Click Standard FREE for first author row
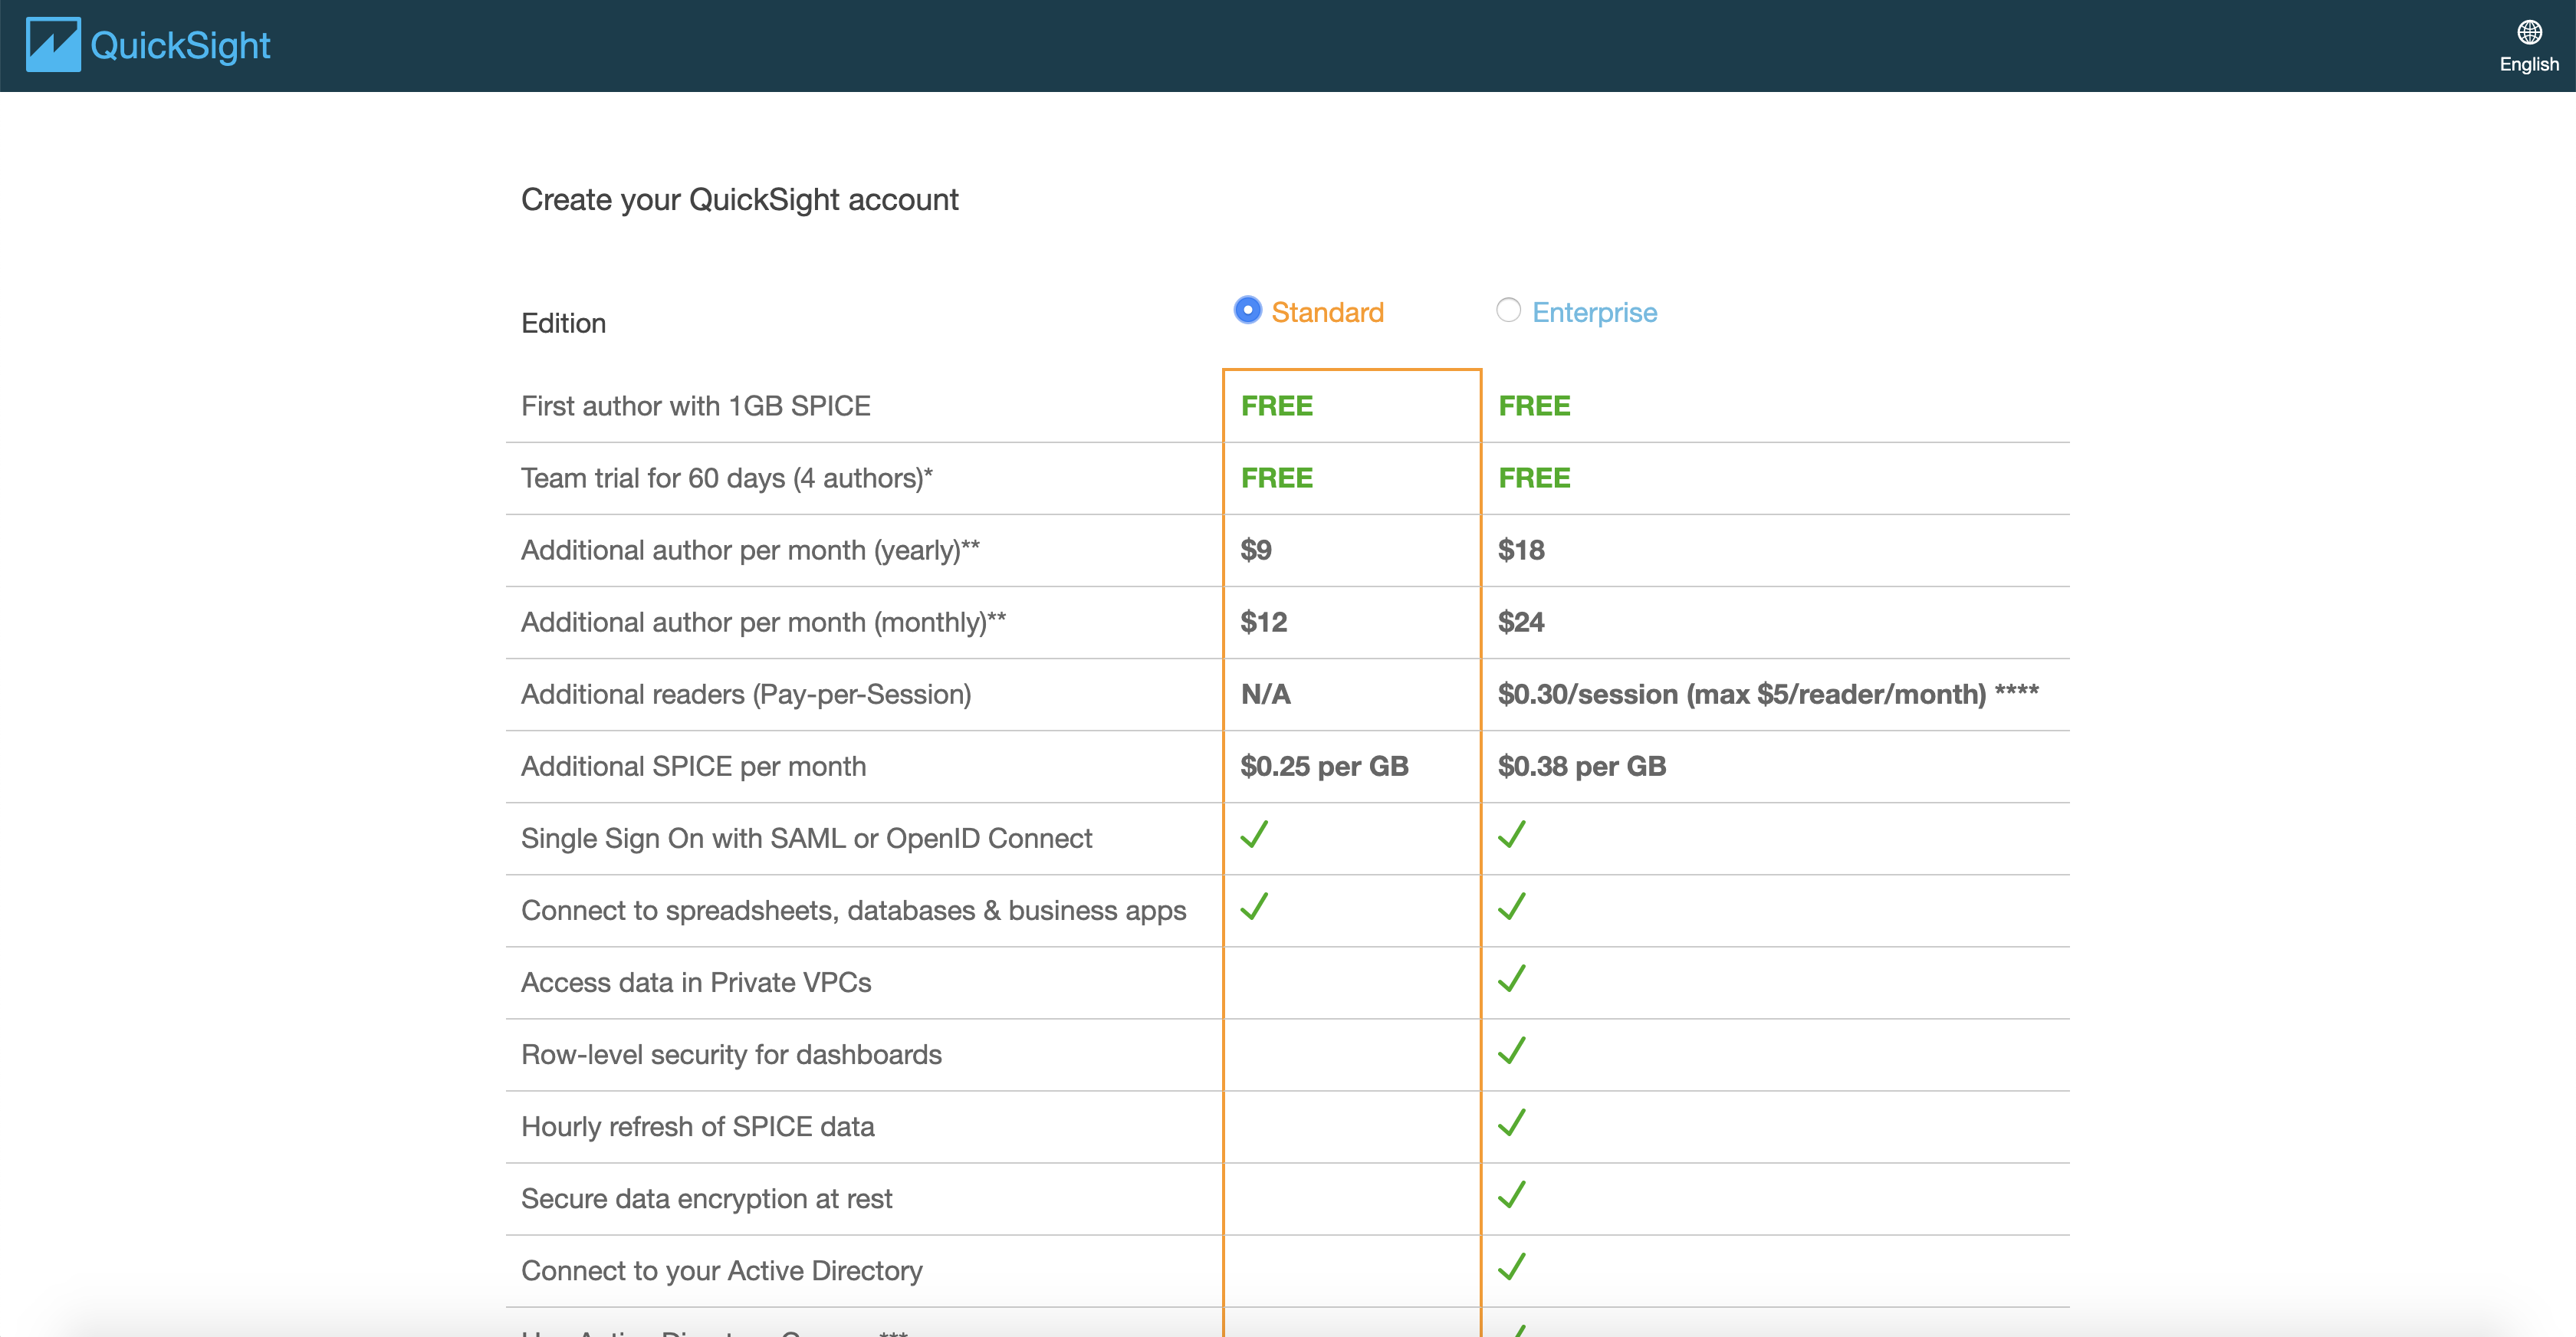The image size is (2576, 1337). point(1277,406)
